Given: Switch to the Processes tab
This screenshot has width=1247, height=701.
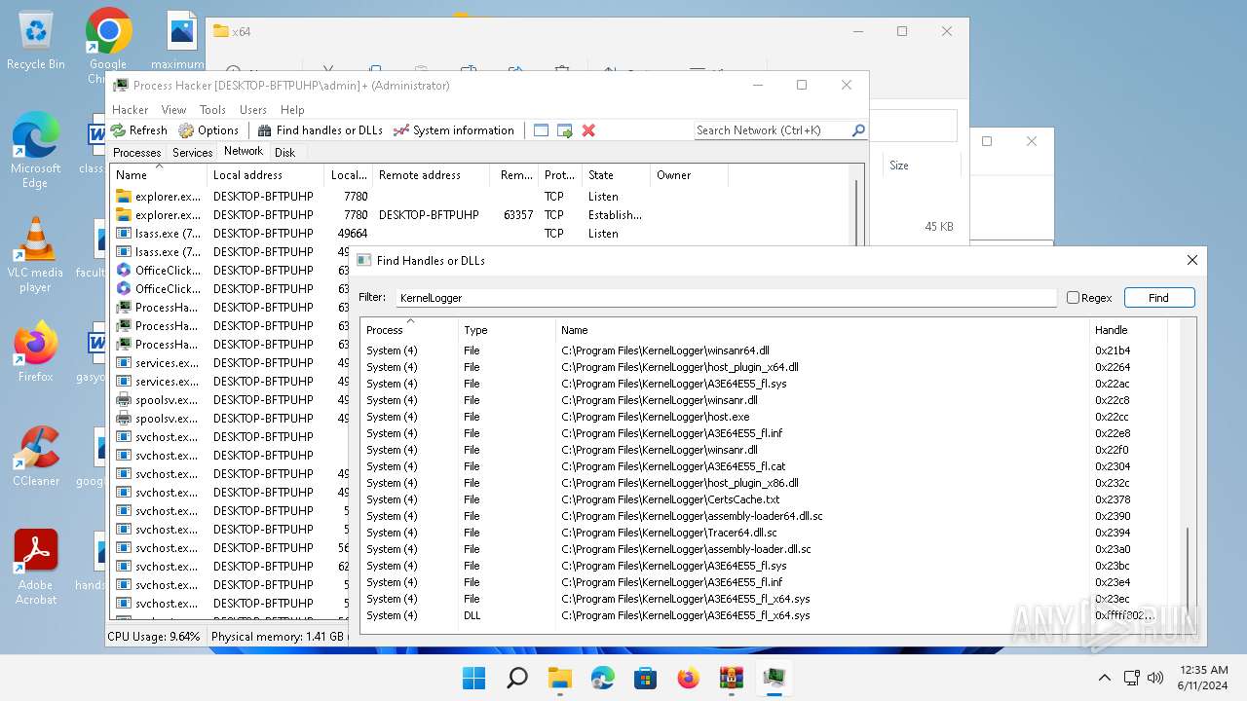Looking at the screenshot, I should (x=137, y=152).
